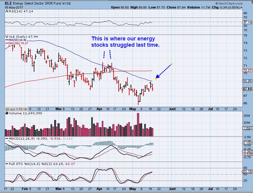Click the 'MA(50) 68.96' legend entry

[17, 40]
